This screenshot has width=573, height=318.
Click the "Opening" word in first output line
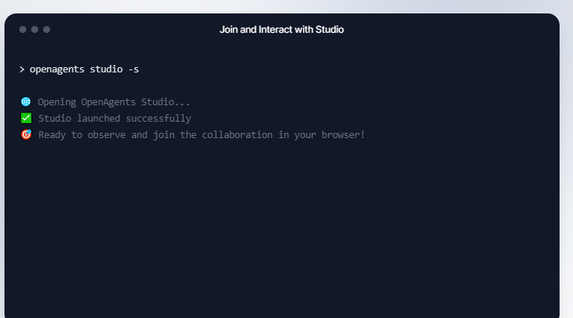pos(57,102)
